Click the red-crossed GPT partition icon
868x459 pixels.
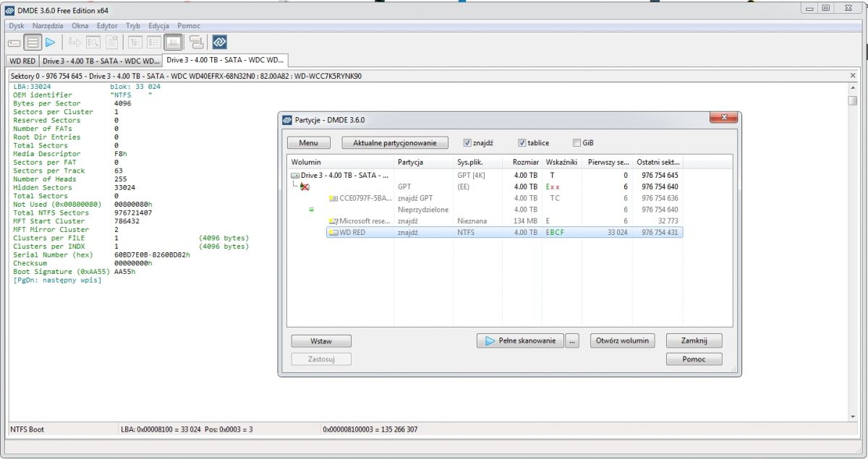[305, 186]
